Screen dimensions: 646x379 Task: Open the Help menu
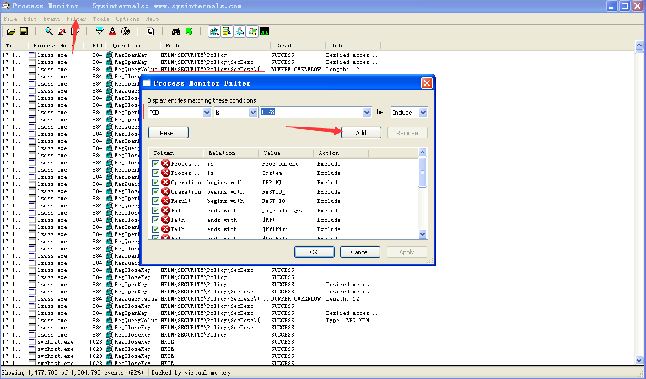click(152, 19)
